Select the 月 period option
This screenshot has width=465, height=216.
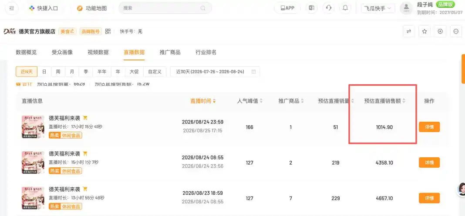coord(72,72)
